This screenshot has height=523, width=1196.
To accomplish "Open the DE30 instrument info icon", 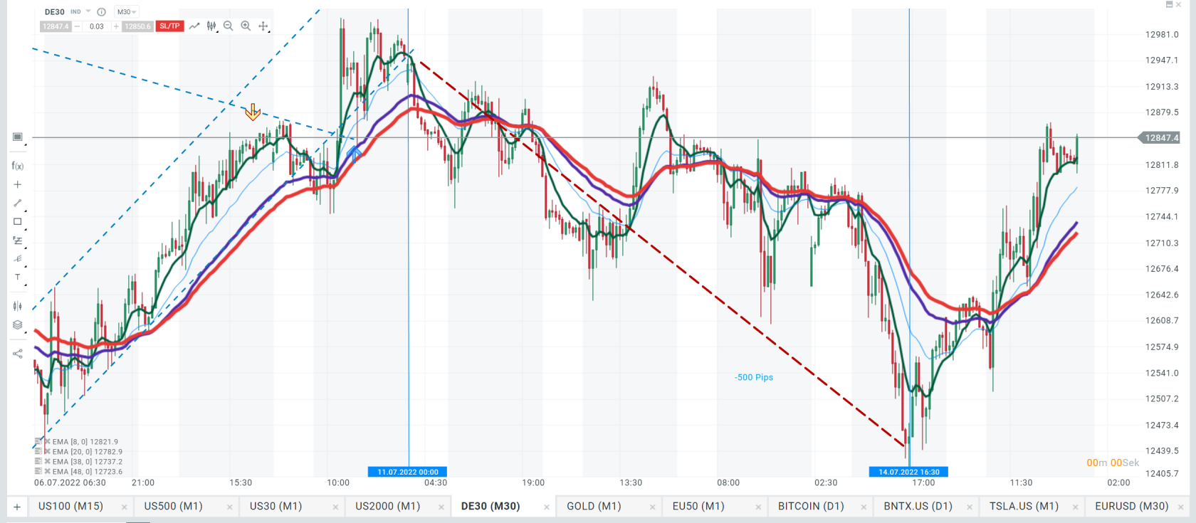I will [101, 12].
